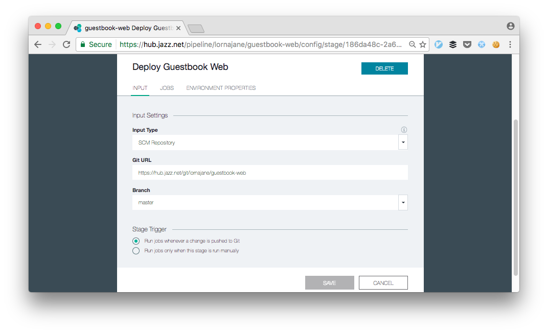548x333 pixels.
Task: Click the Chrome profile avatar icon
Action: pyautogui.click(x=511, y=26)
